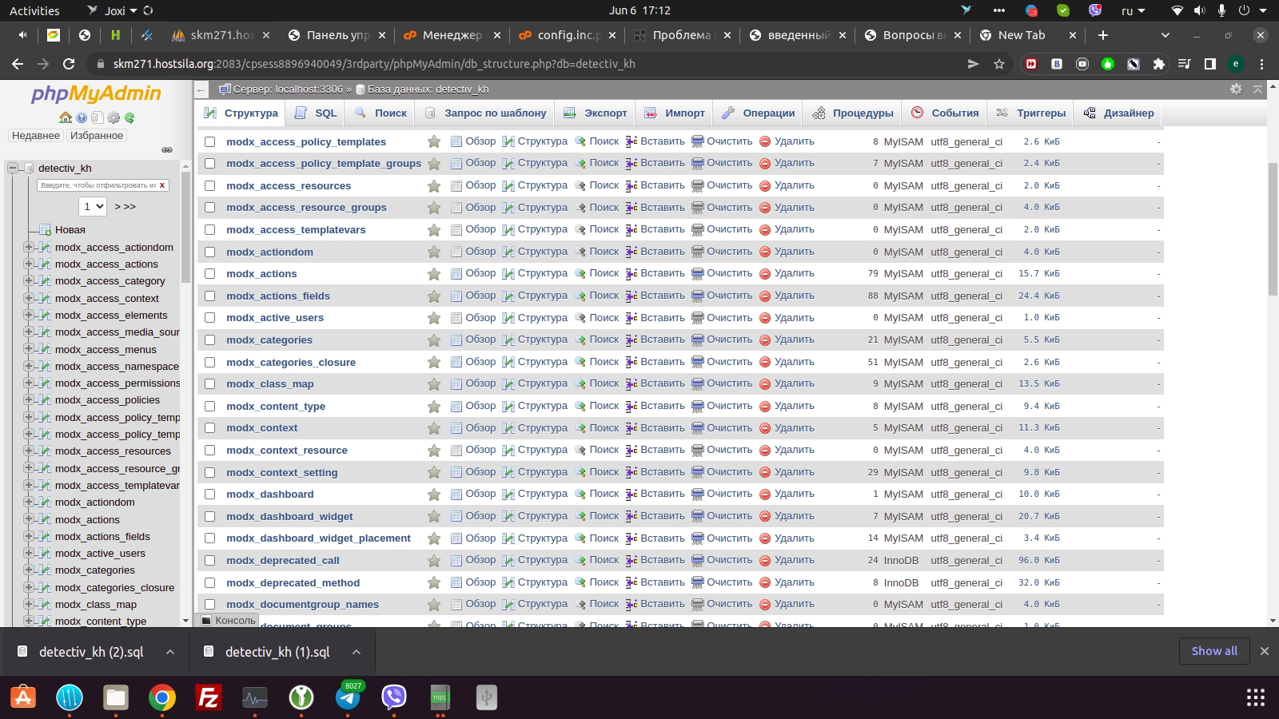Viewport: 1279px width, 719px height.
Task: Expand modx_access_menus tree node
Action: tap(29, 349)
